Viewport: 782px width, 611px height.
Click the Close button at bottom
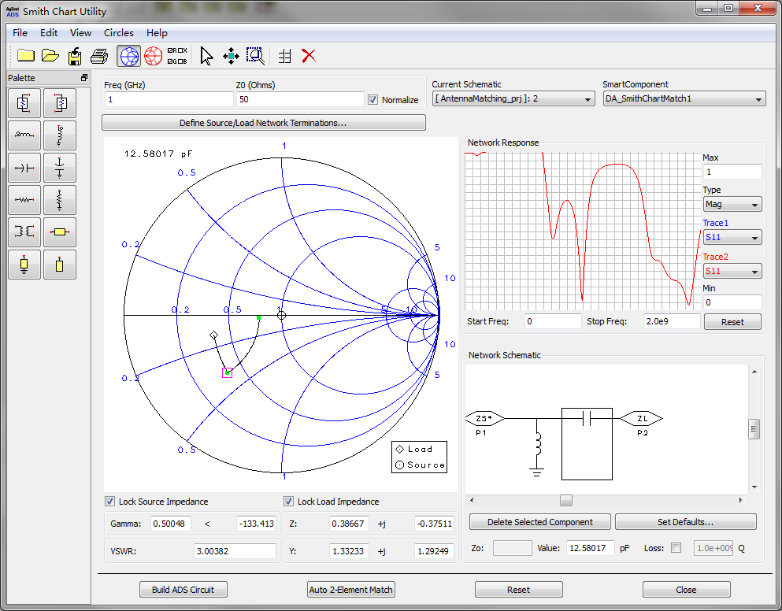coord(686,590)
